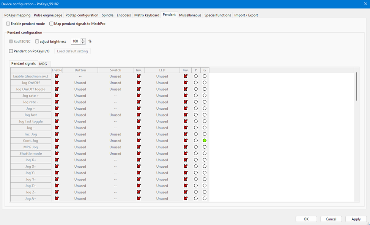This screenshot has height=225, width=370.
Task: Click the Cancel button
Action: (331, 219)
